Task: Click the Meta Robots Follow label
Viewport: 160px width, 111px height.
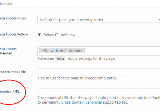Action: (x=14, y=34)
